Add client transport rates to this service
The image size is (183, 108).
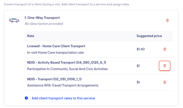pyautogui.click(x=63, y=98)
